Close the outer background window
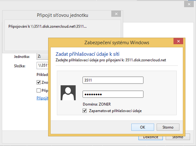Image resolution: width=196 pixels, height=146 pixels. [x=189, y=4]
